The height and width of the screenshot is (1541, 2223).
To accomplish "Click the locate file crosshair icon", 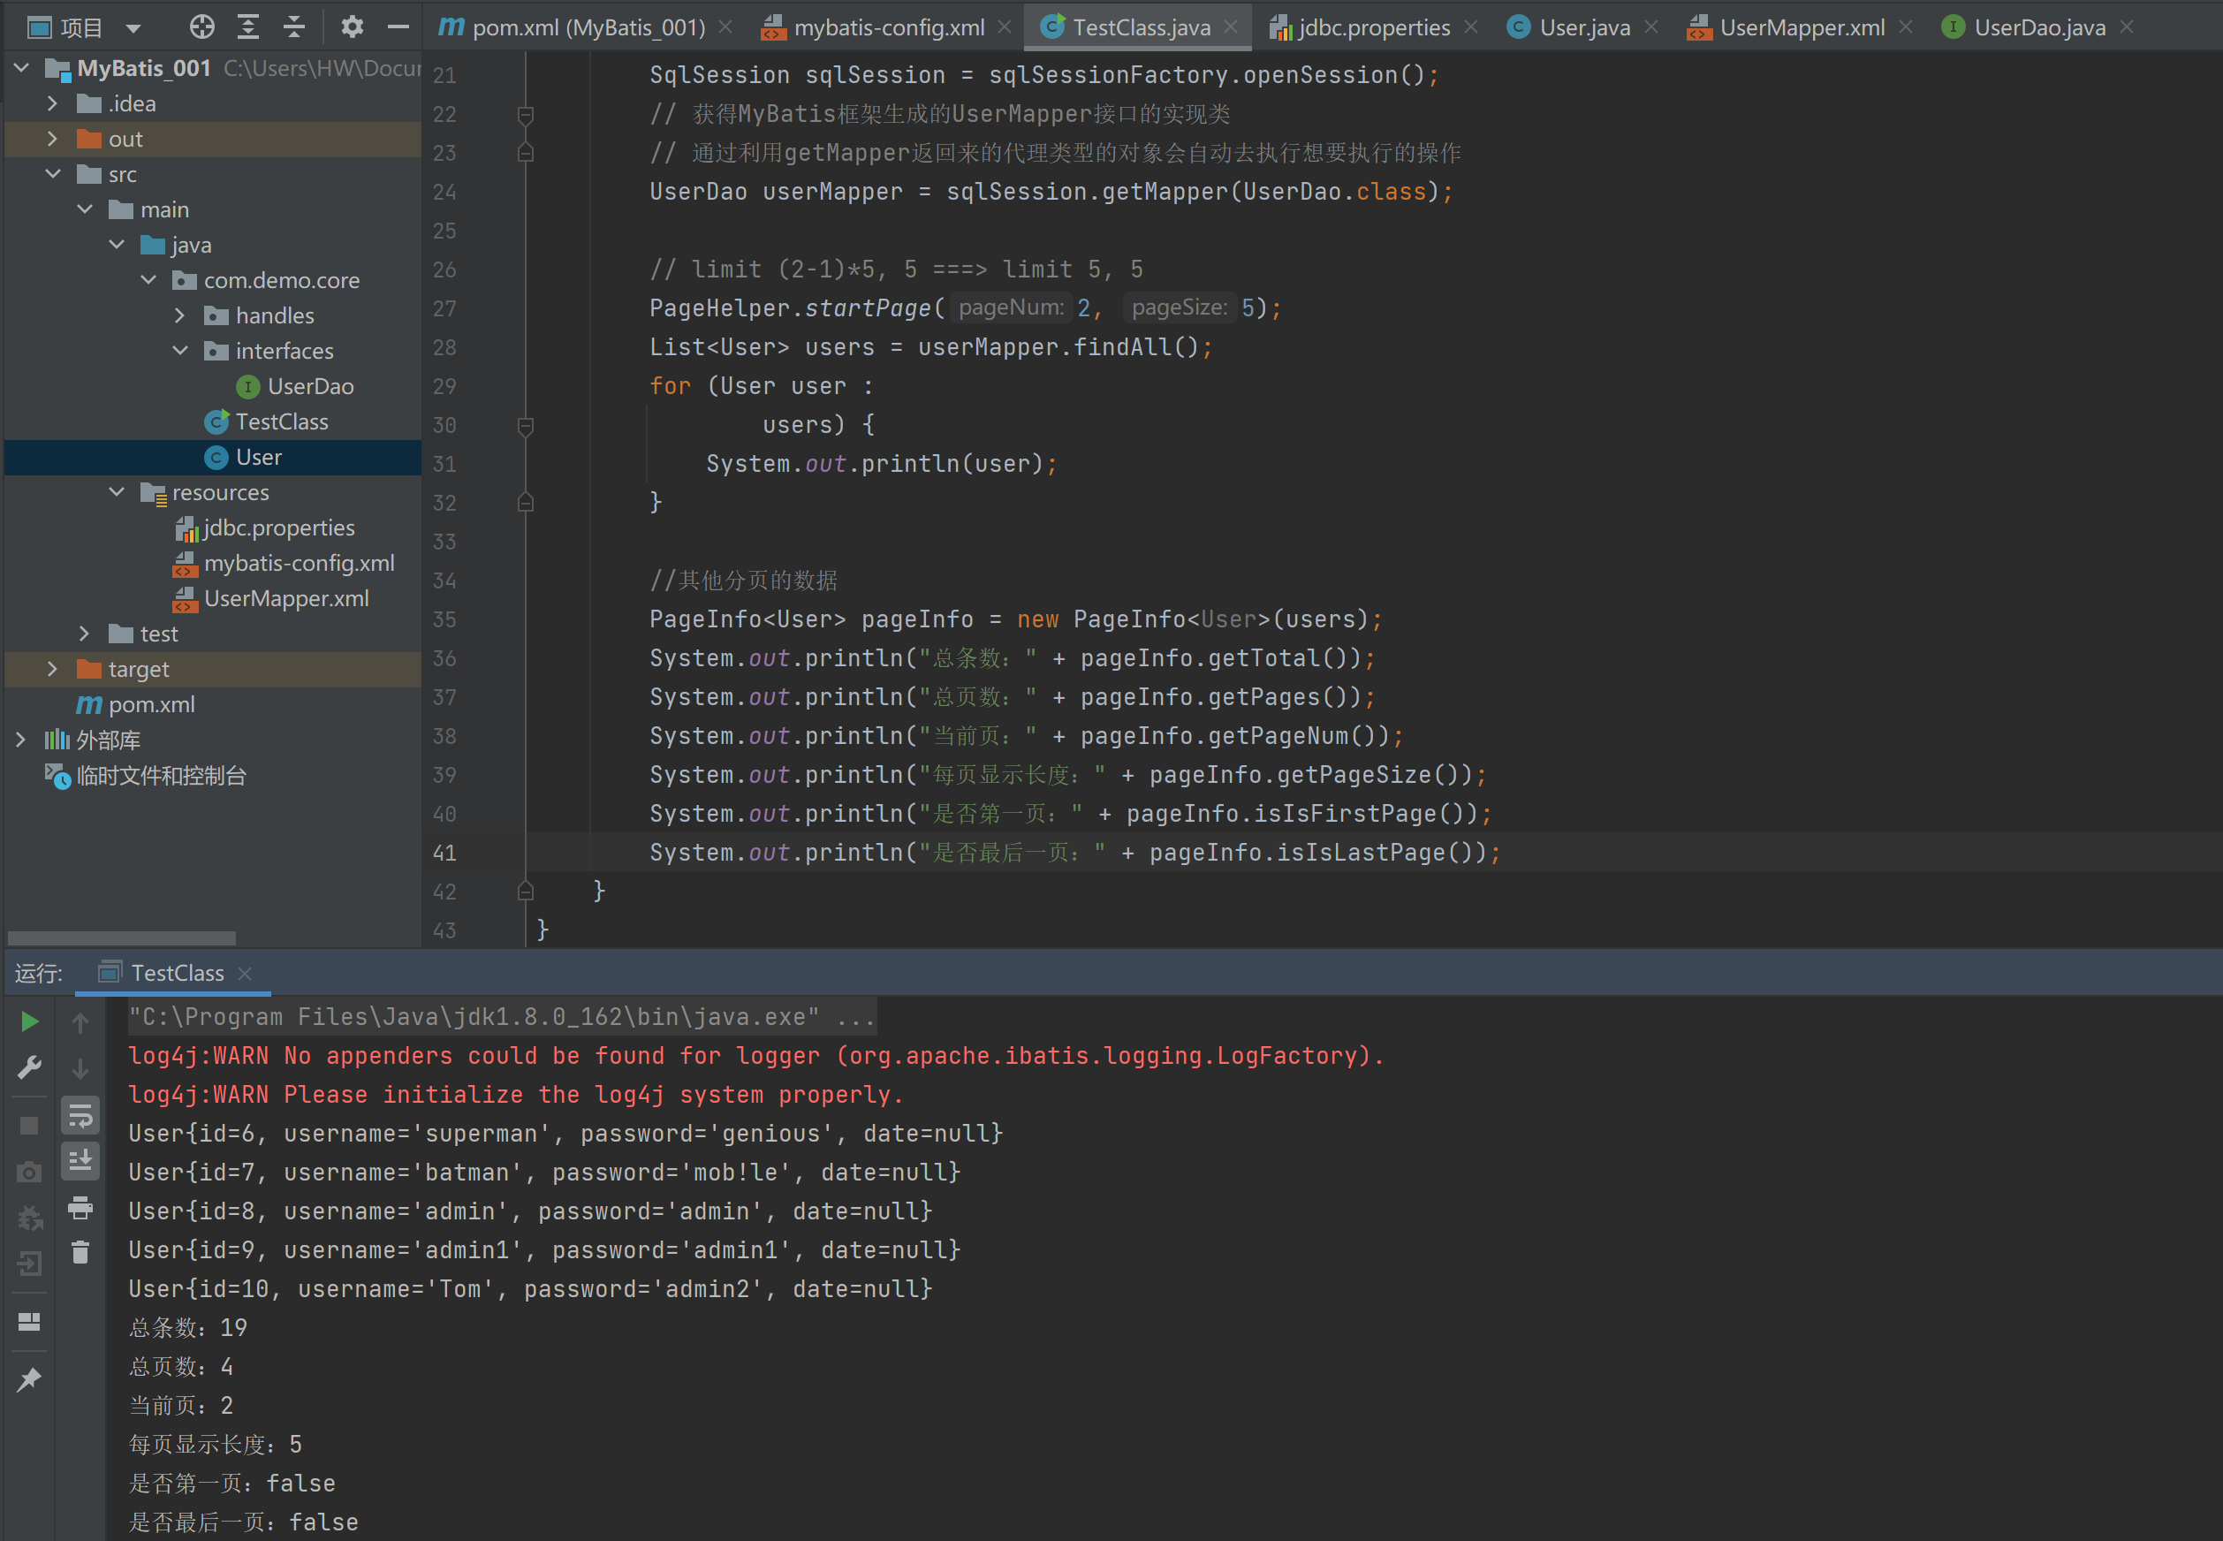I will pyautogui.click(x=201, y=27).
